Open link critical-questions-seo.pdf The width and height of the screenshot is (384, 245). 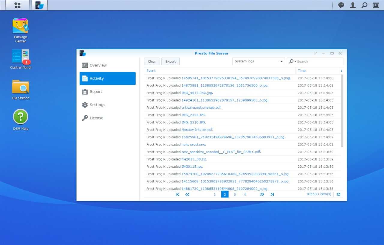[201, 108]
